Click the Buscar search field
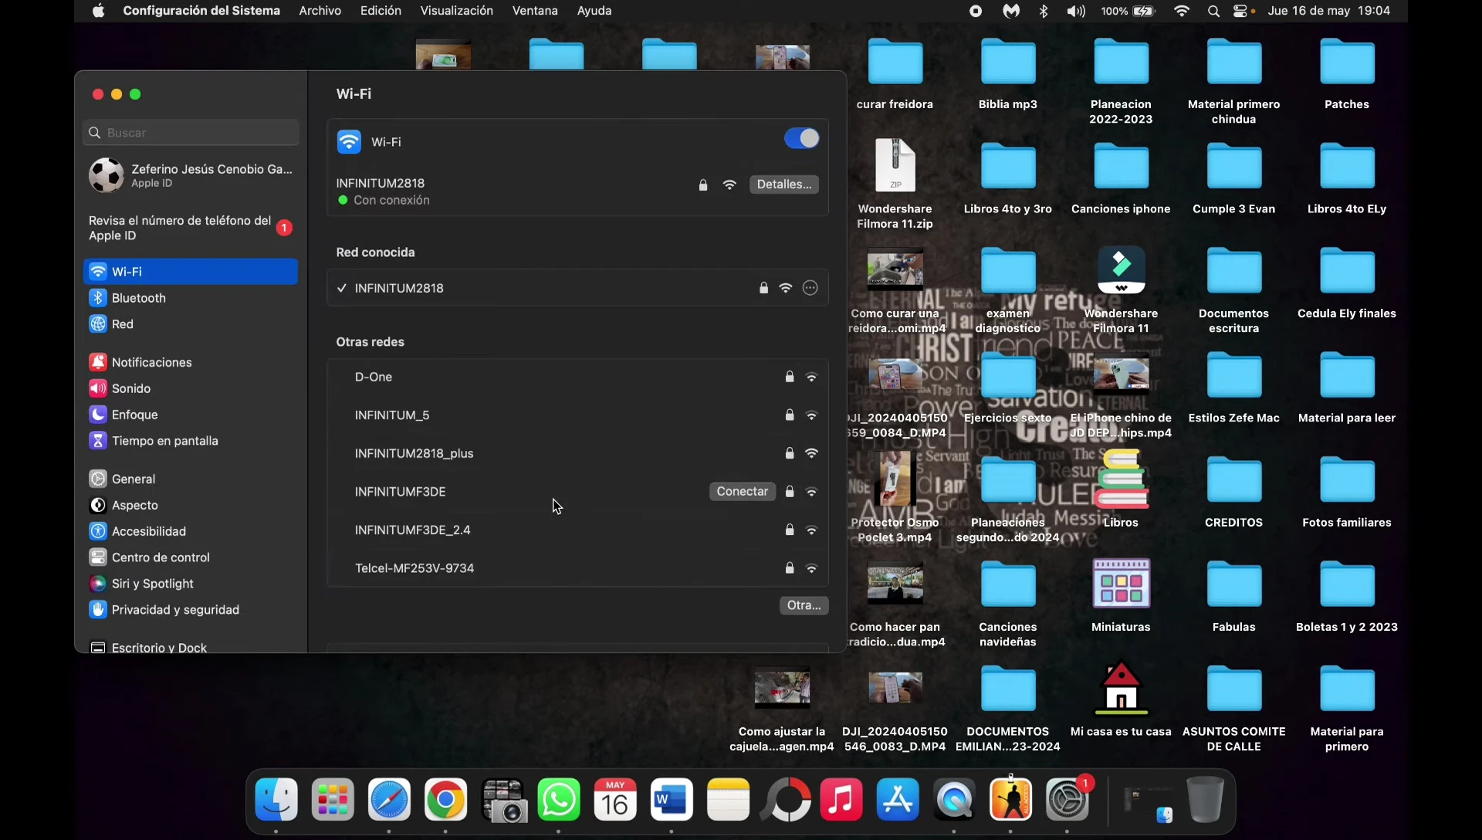The width and height of the screenshot is (1482, 840). pyautogui.click(x=191, y=133)
